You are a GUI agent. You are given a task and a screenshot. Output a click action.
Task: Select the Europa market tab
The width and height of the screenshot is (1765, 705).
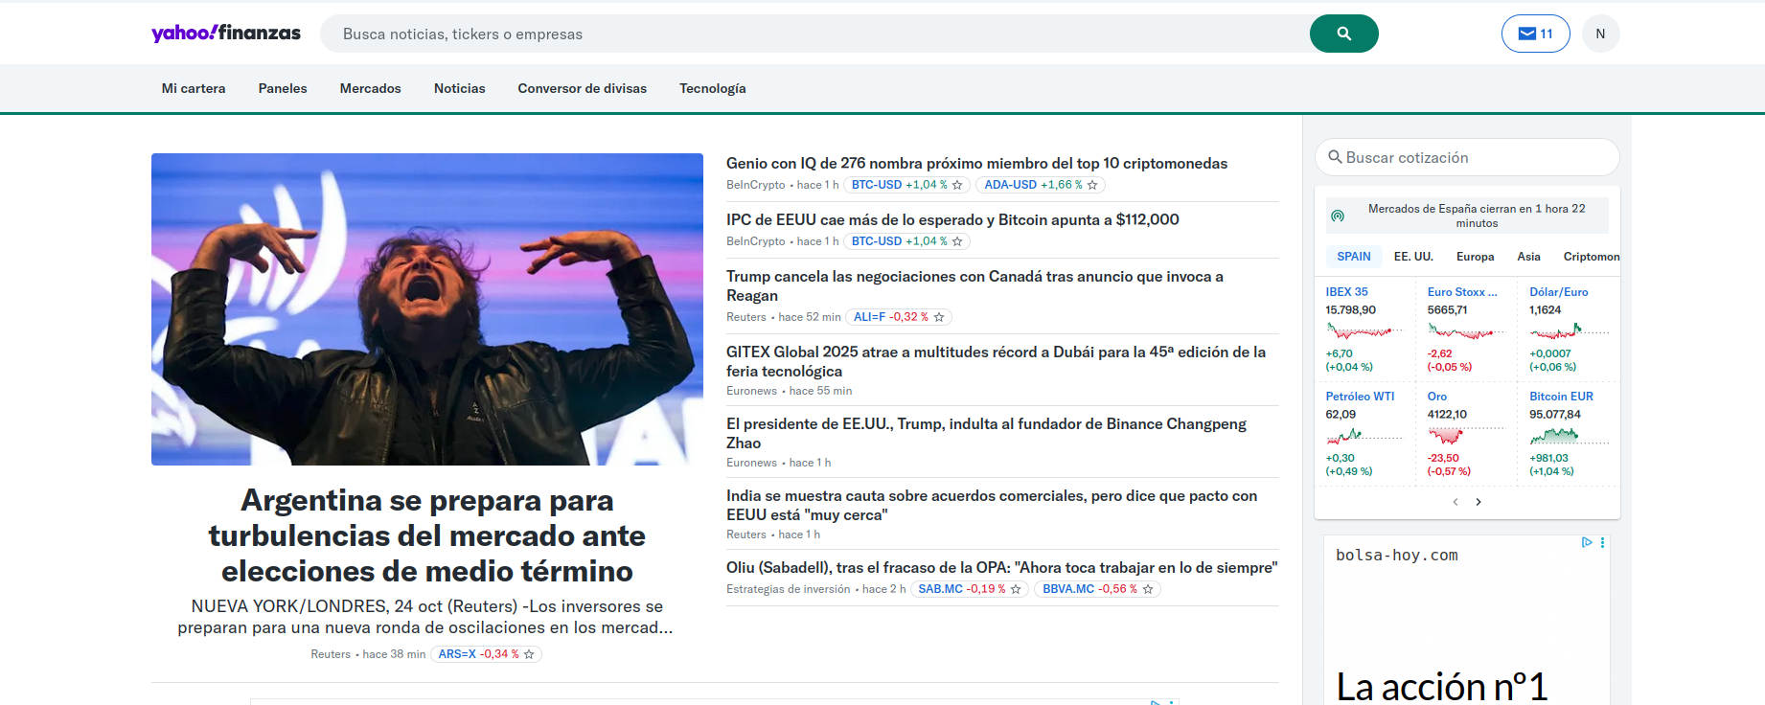click(1476, 257)
